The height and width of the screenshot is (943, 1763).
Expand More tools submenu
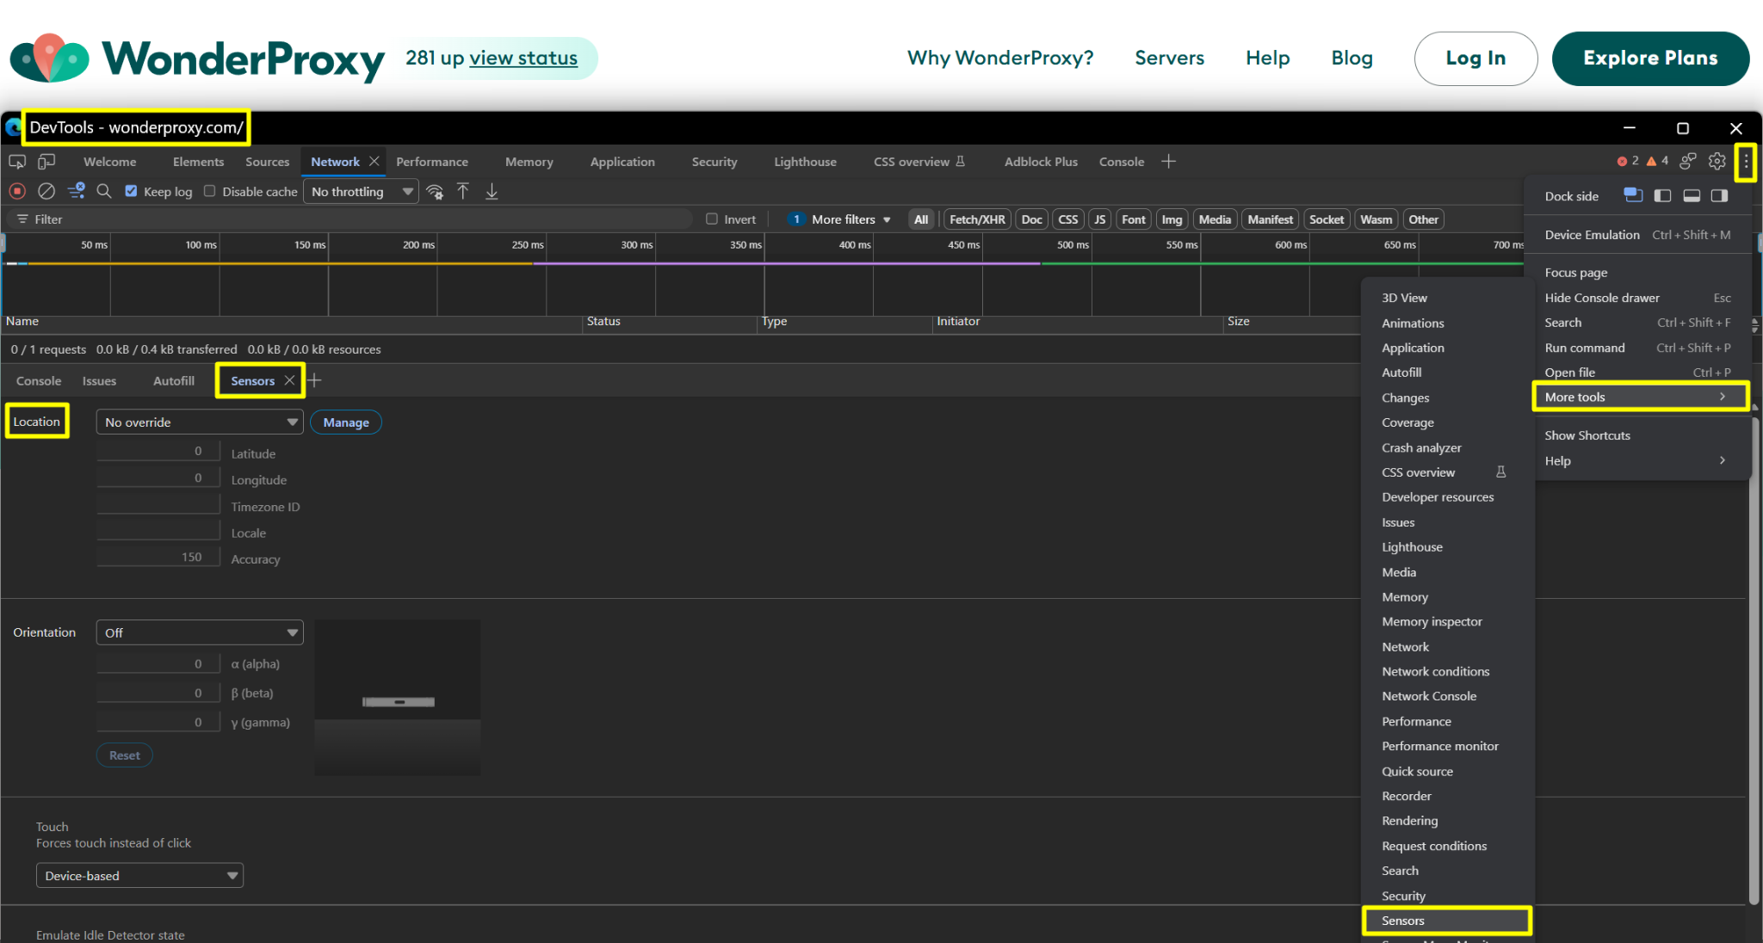pyautogui.click(x=1641, y=397)
